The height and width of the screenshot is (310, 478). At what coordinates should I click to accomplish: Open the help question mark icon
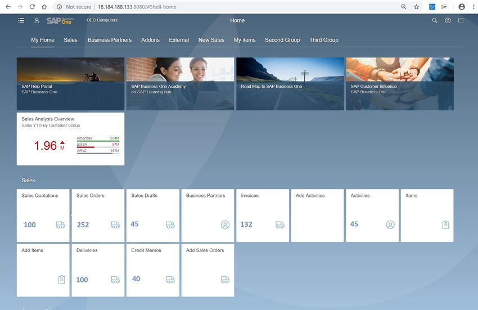(x=448, y=20)
